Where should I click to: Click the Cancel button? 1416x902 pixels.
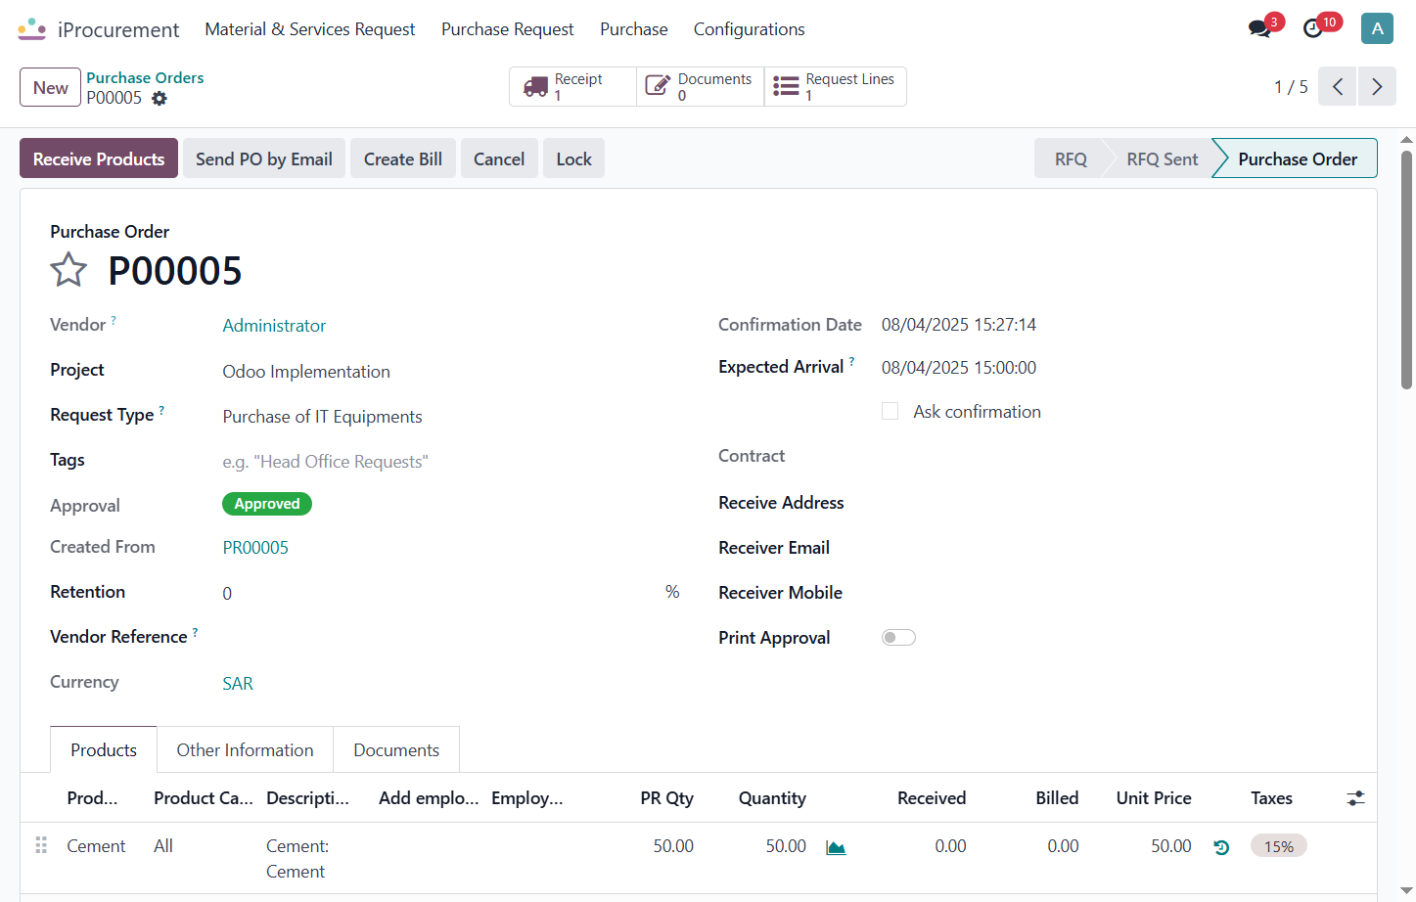click(499, 158)
